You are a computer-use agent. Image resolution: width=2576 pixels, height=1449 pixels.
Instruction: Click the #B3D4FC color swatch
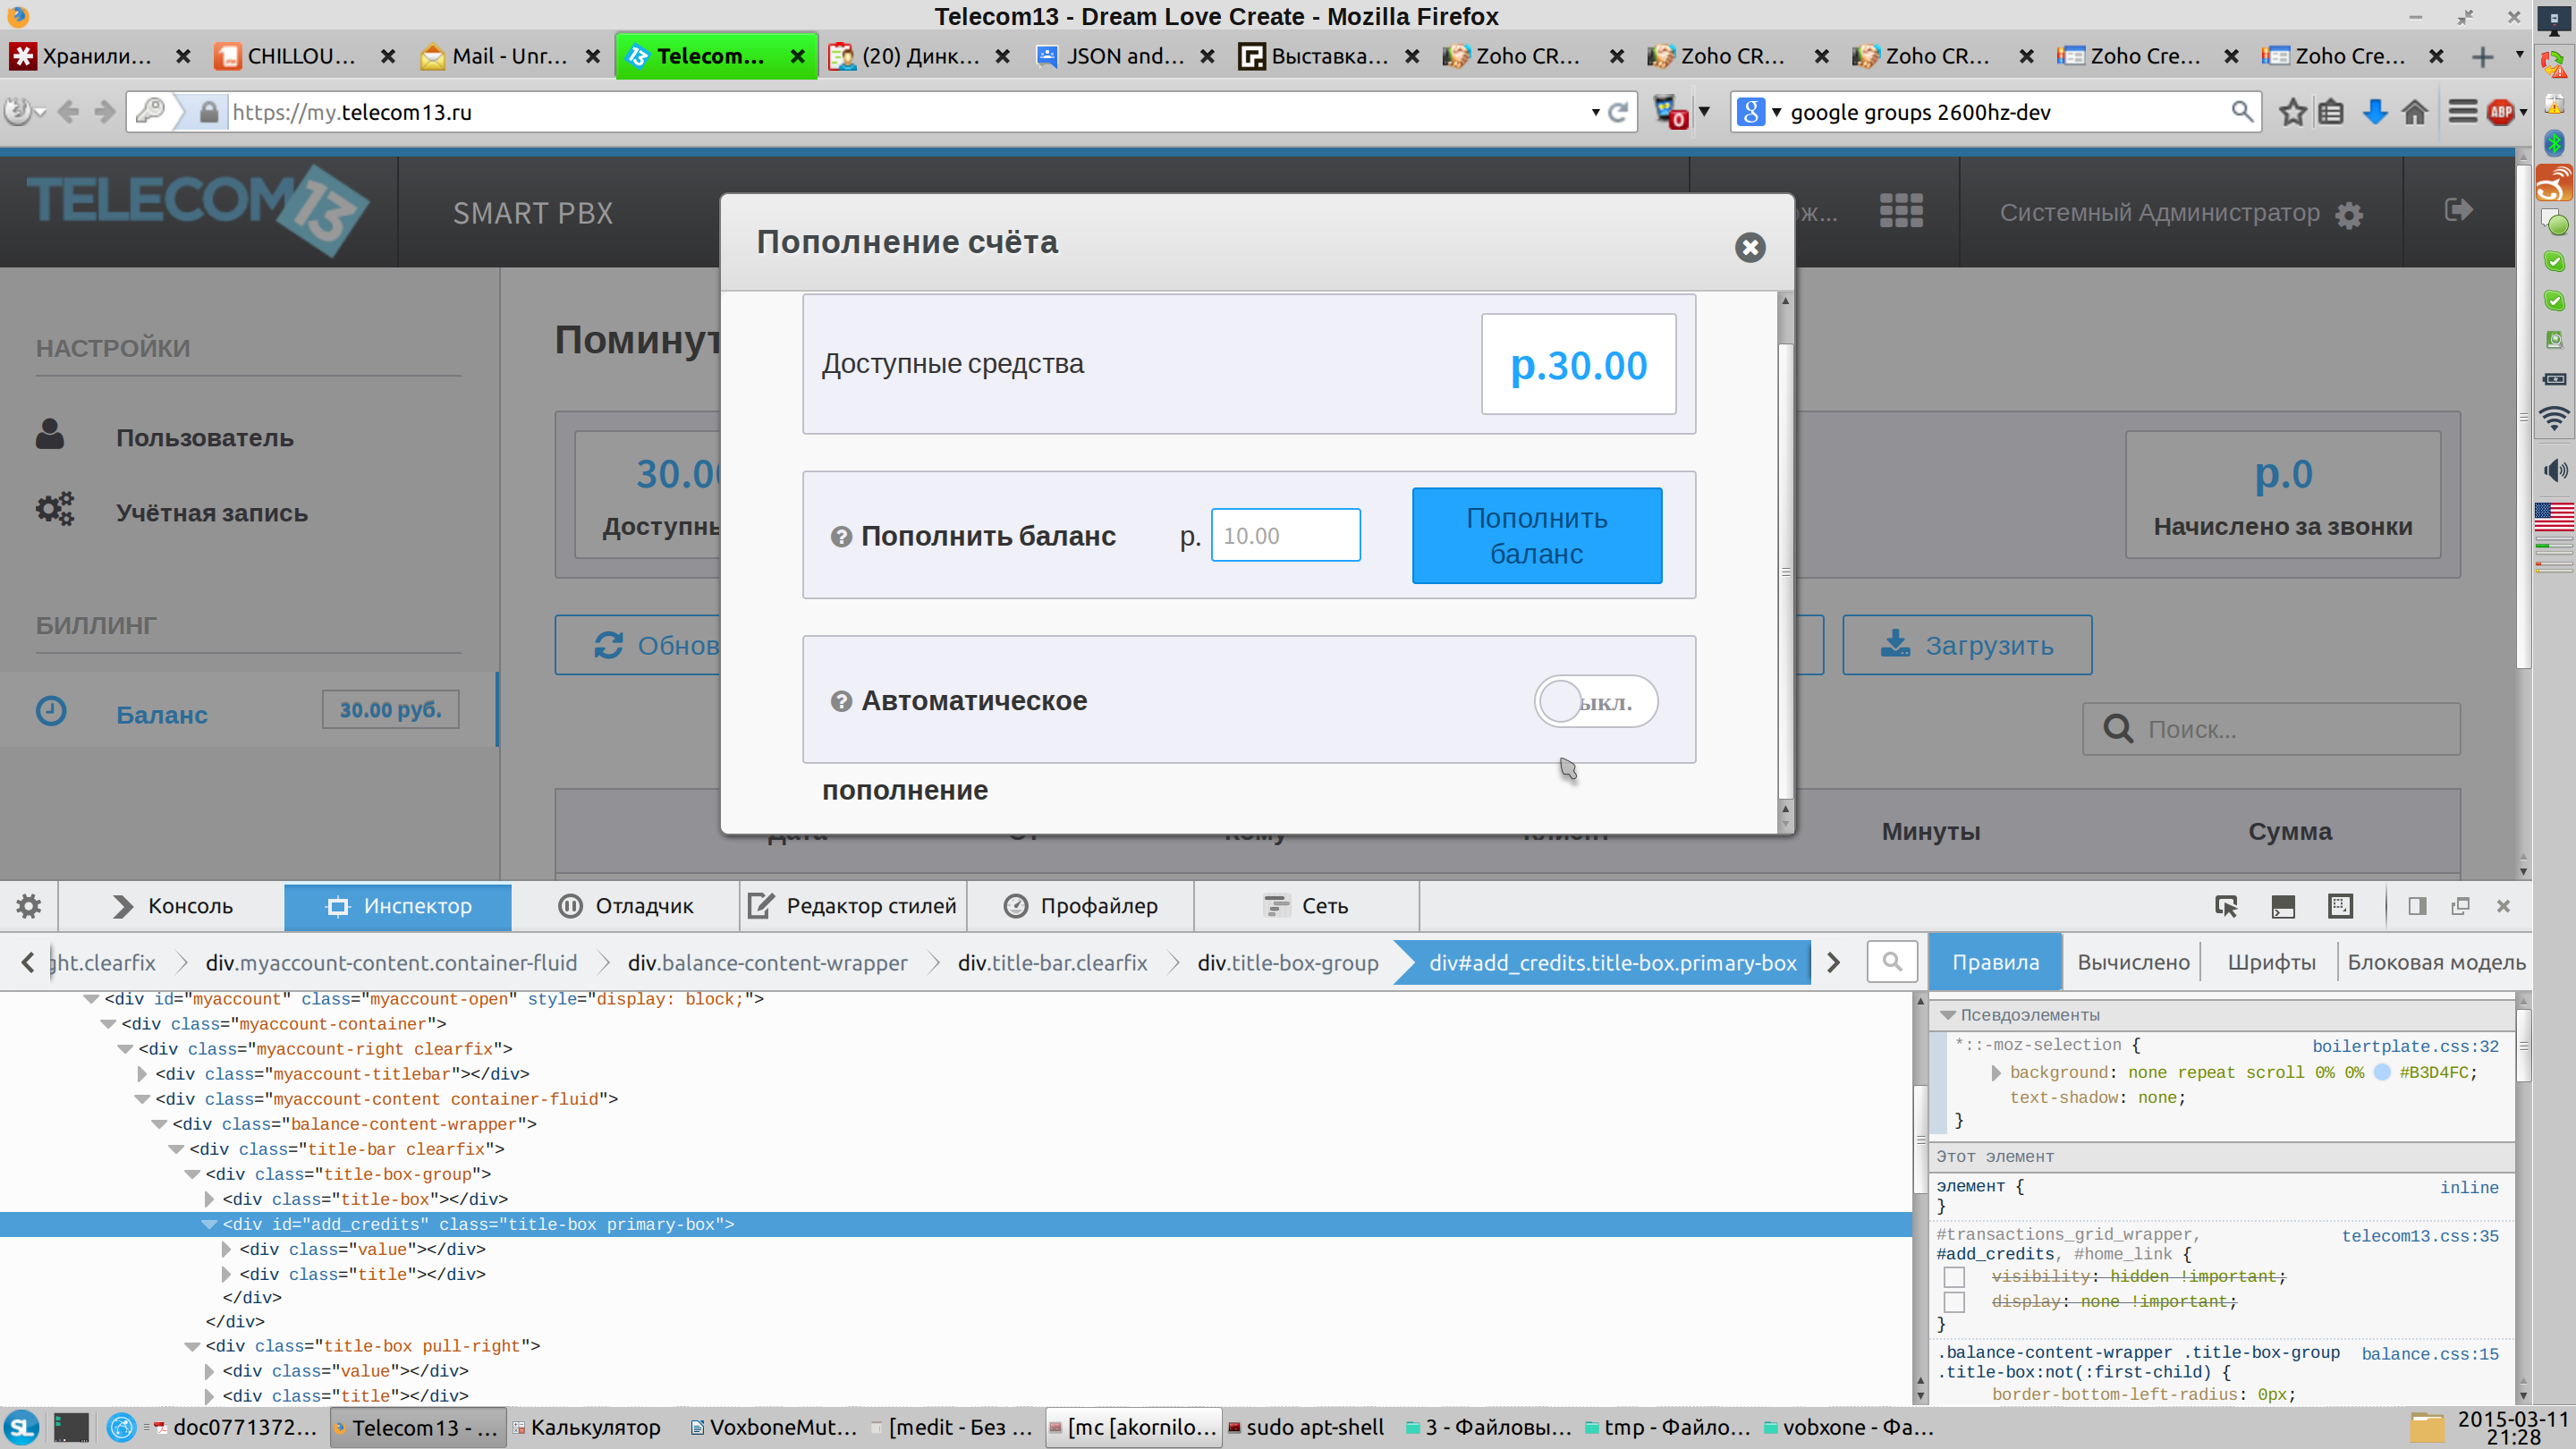tap(2382, 1072)
